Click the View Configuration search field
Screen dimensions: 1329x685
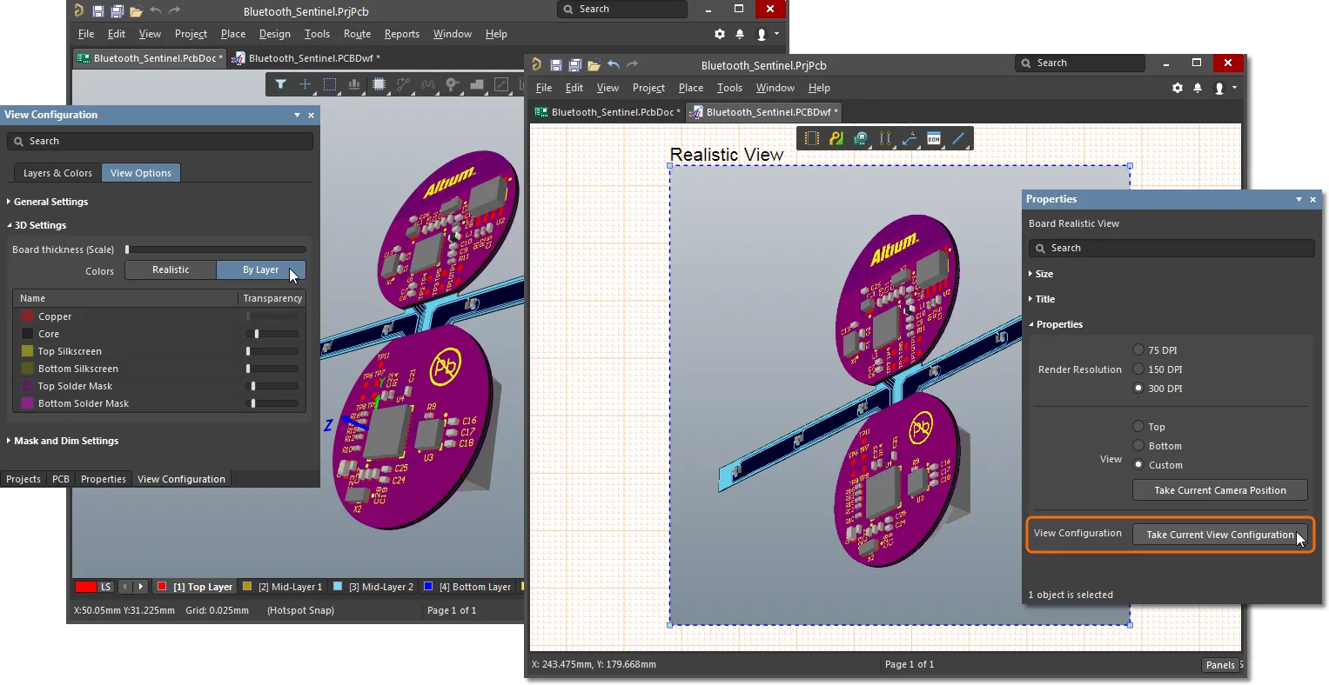point(160,141)
